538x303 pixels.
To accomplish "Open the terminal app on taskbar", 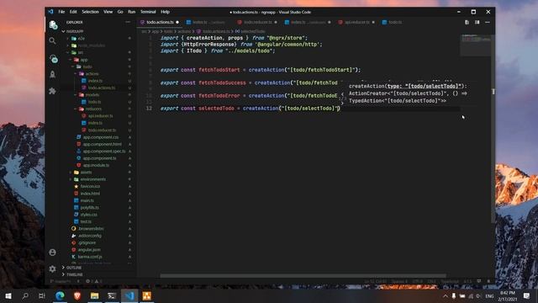I will (x=112, y=295).
